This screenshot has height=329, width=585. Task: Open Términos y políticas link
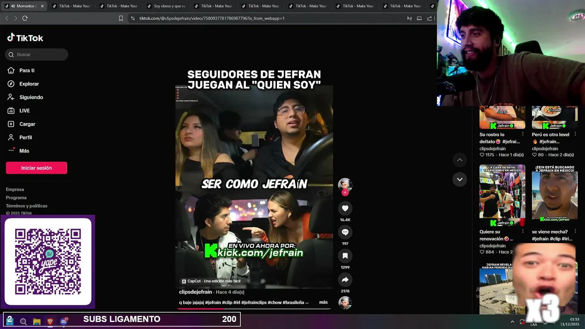[27, 206]
